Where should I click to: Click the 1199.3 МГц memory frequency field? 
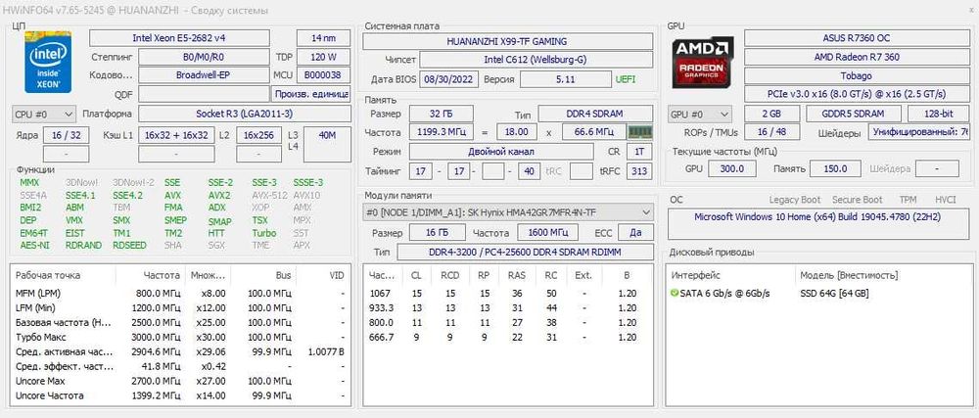pyautogui.click(x=442, y=132)
